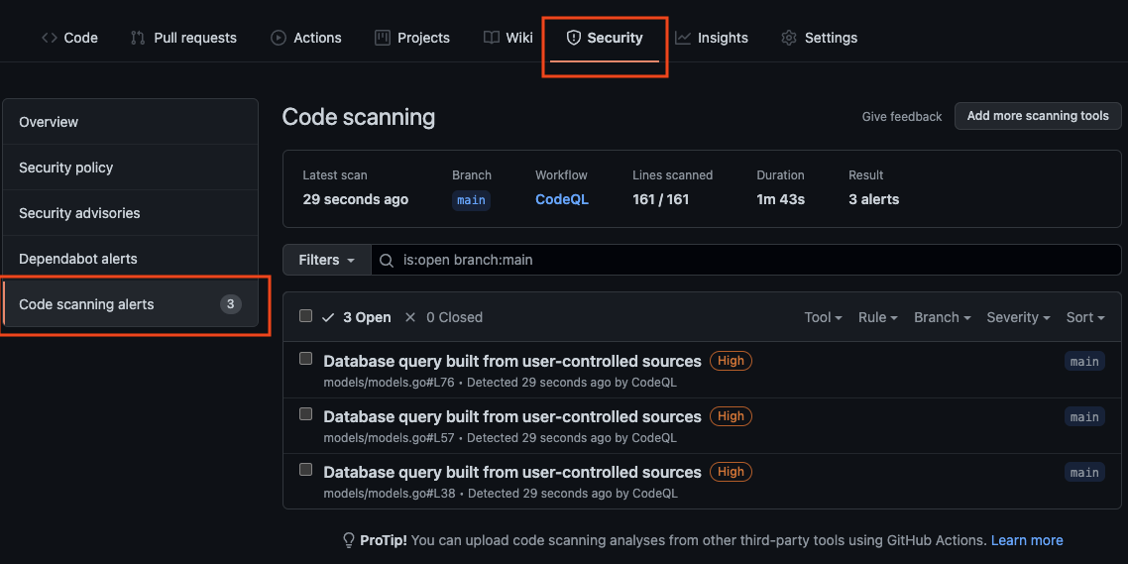Open the Filters dropdown
The width and height of the screenshot is (1128, 564).
click(327, 260)
